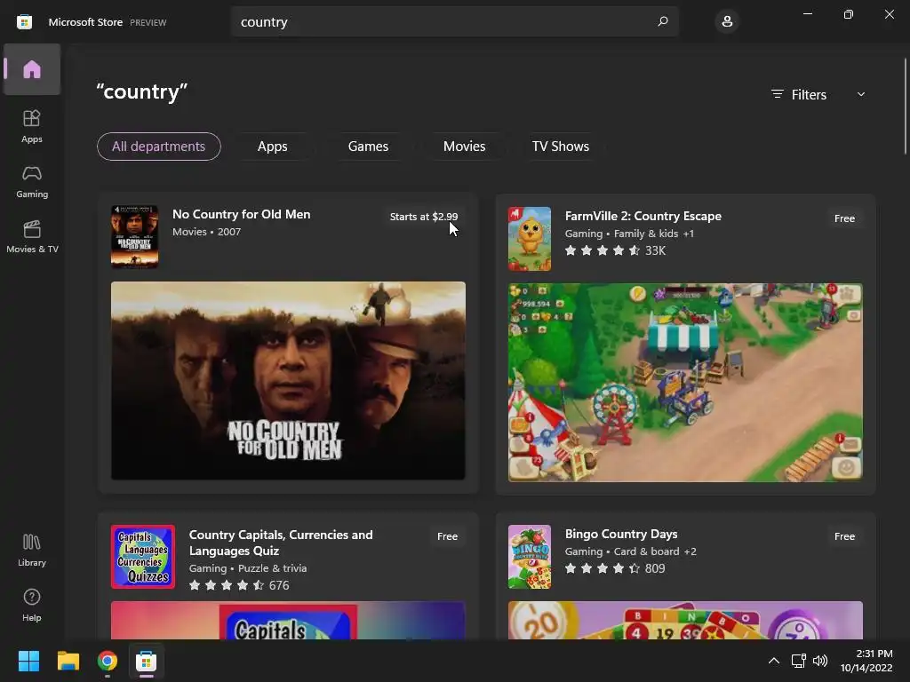Open Help in the sidebar
Screen dimensions: 910x682
coord(32,605)
